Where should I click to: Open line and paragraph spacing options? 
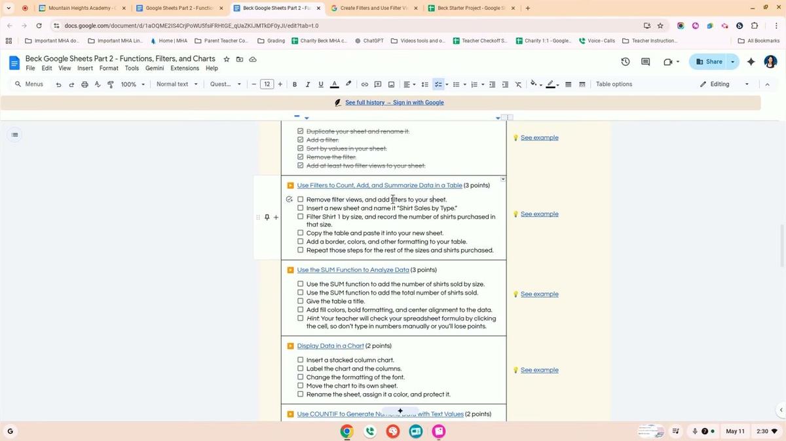point(424,84)
